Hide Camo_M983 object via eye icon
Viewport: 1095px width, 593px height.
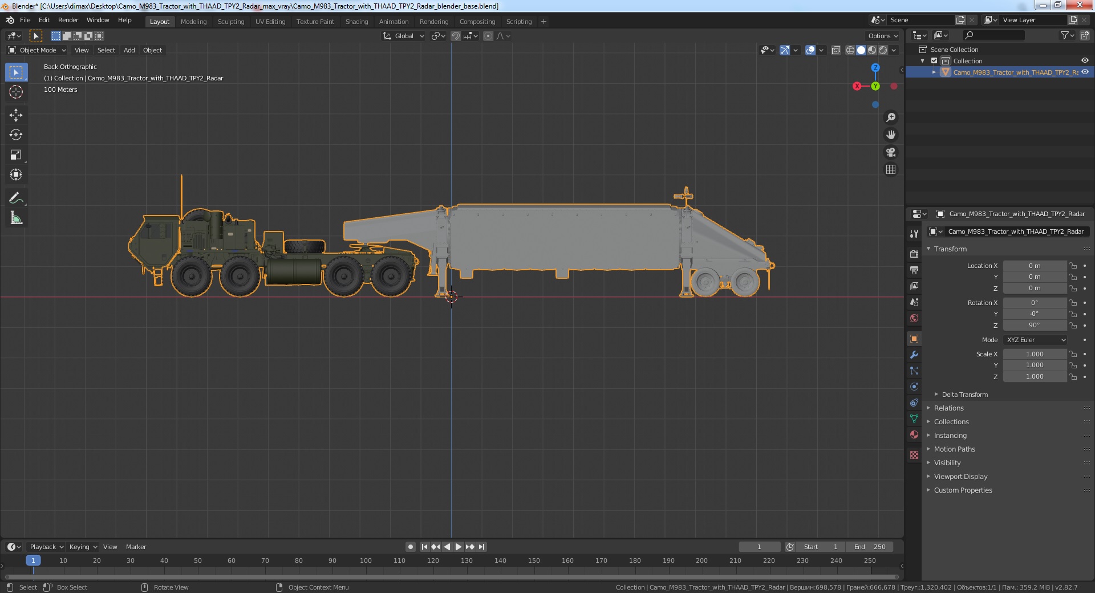coord(1085,72)
